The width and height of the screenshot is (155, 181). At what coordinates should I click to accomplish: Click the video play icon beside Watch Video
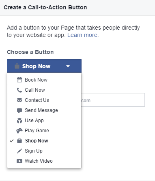(x=19, y=161)
